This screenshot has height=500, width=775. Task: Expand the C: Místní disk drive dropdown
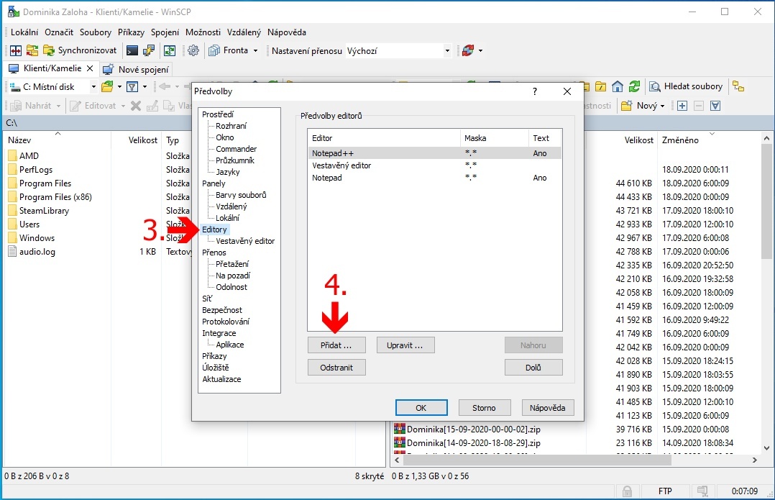click(x=93, y=86)
